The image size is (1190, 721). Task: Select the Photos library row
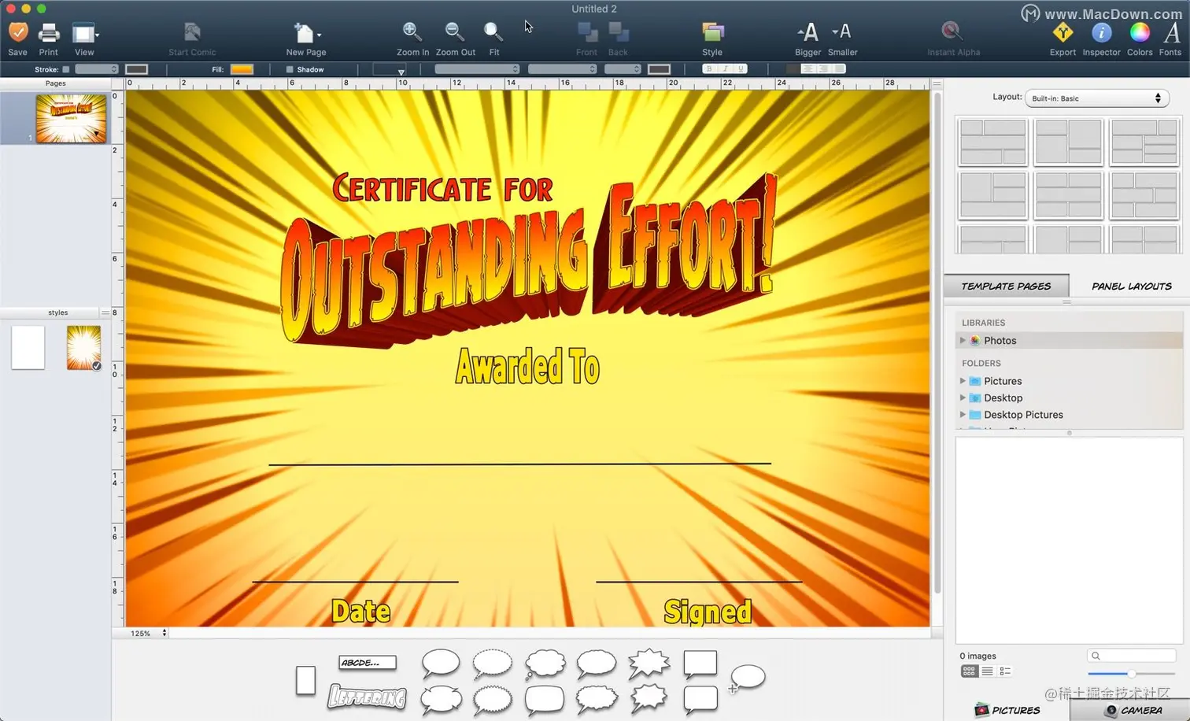click(x=1069, y=340)
